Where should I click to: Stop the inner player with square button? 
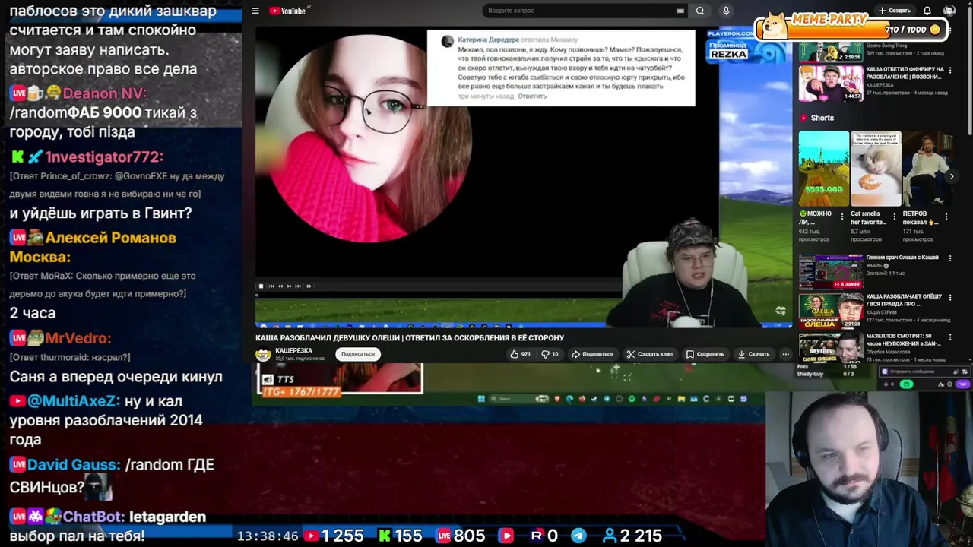(261, 286)
